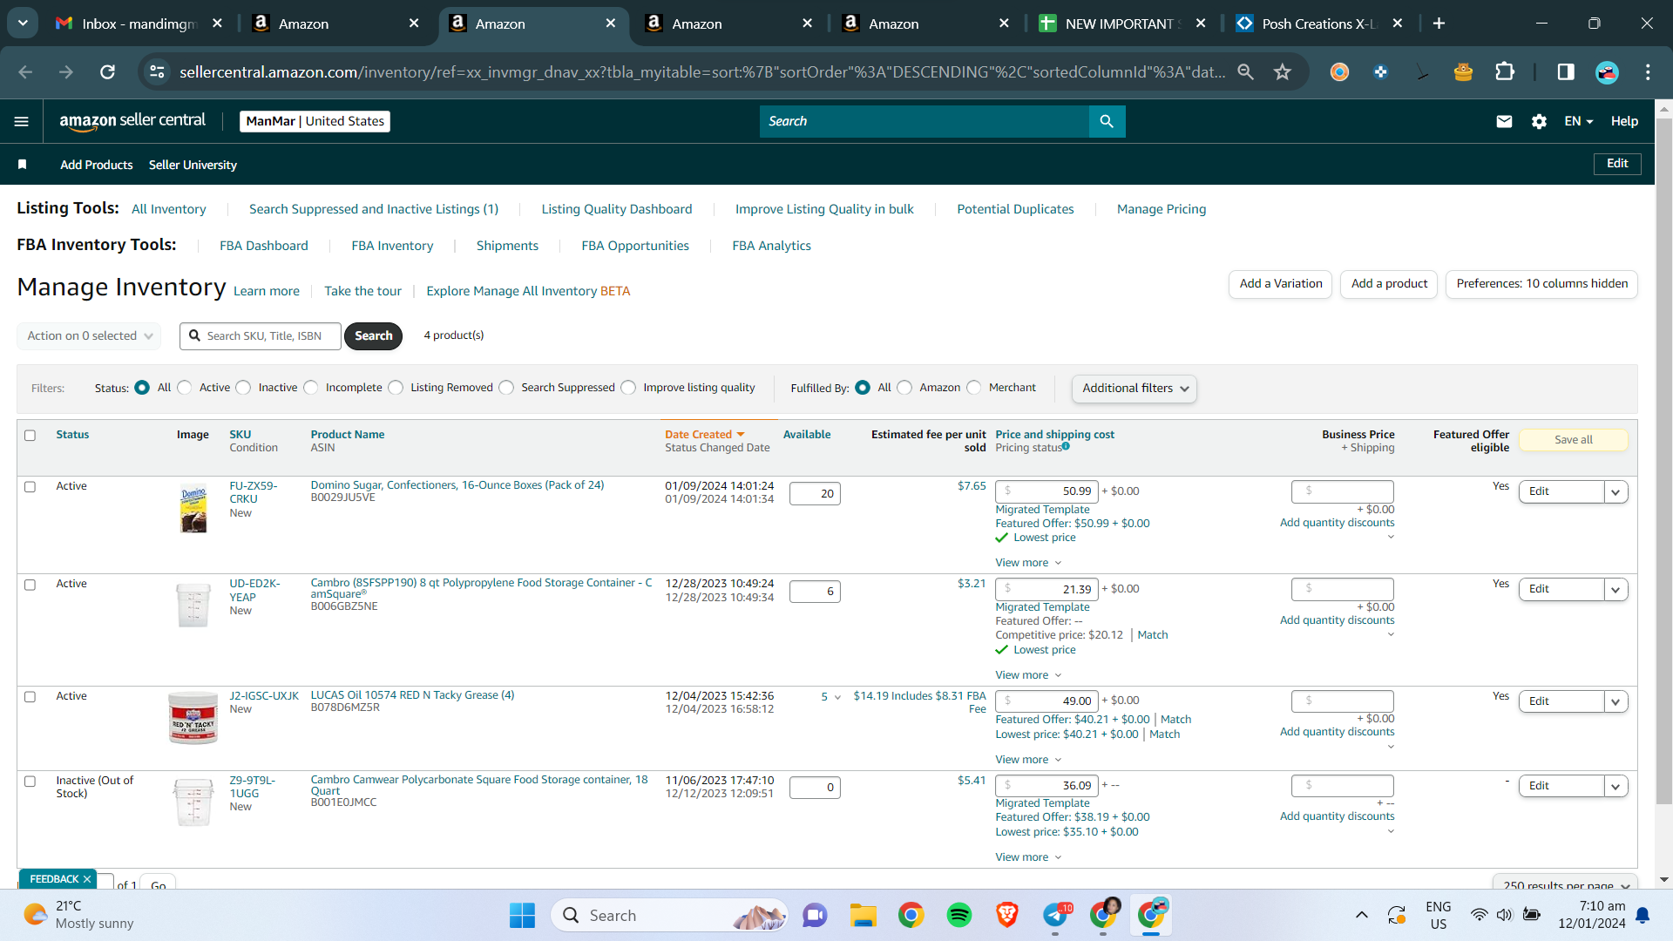Click the Save all button
The width and height of the screenshot is (1673, 941).
1573,440
